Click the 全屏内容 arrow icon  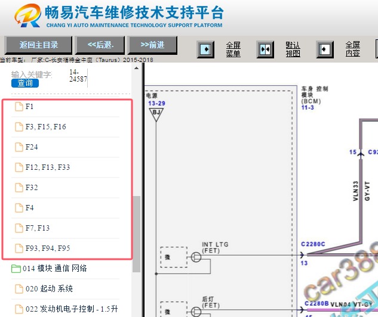(325, 49)
